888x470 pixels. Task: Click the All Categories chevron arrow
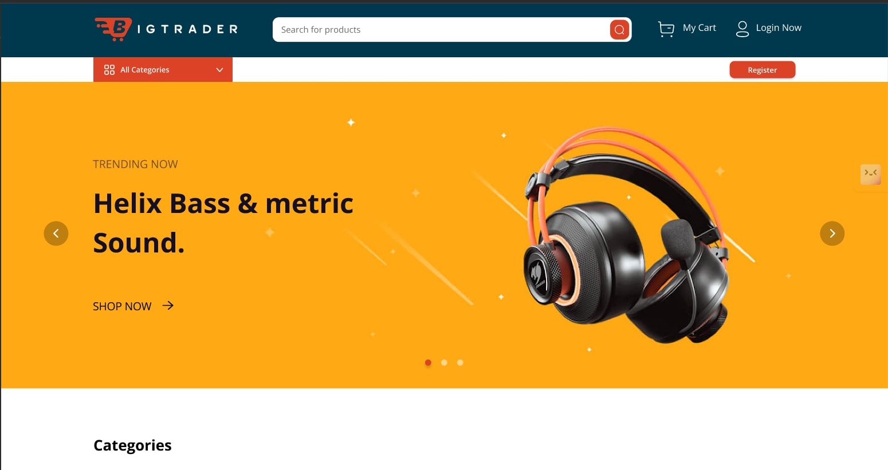(x=219, y=70)
